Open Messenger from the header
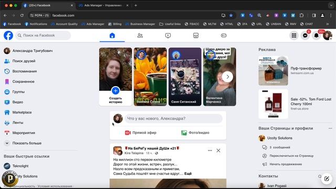The width and height of the screenshot is (336, 189). point(305,36)
